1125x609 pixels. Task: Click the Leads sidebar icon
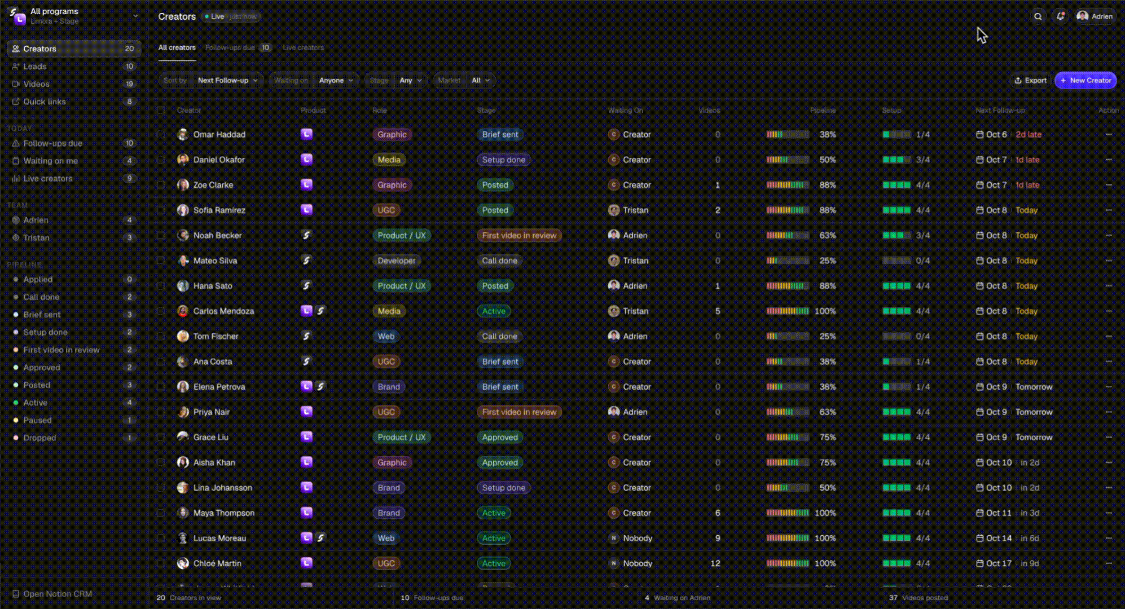[x=16, y=67]
